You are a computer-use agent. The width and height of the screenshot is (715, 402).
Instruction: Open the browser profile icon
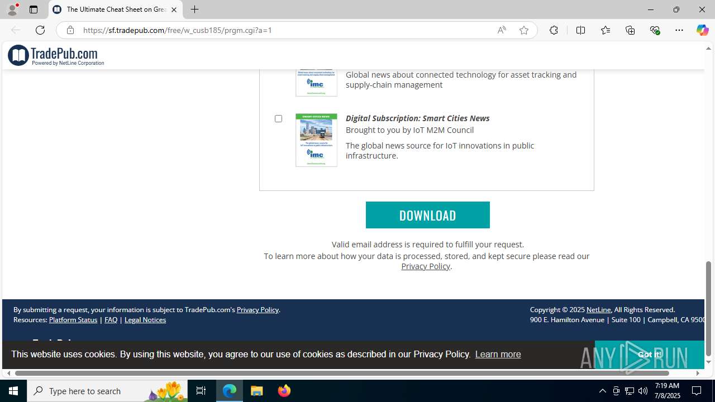[12, 9]
